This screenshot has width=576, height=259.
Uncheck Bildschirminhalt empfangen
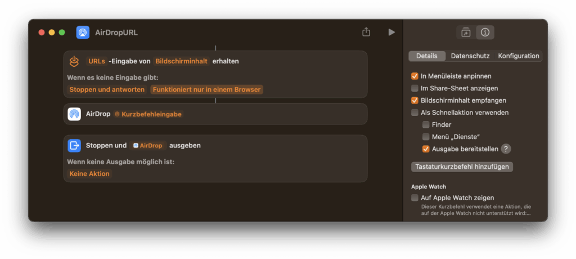[415, 100]
